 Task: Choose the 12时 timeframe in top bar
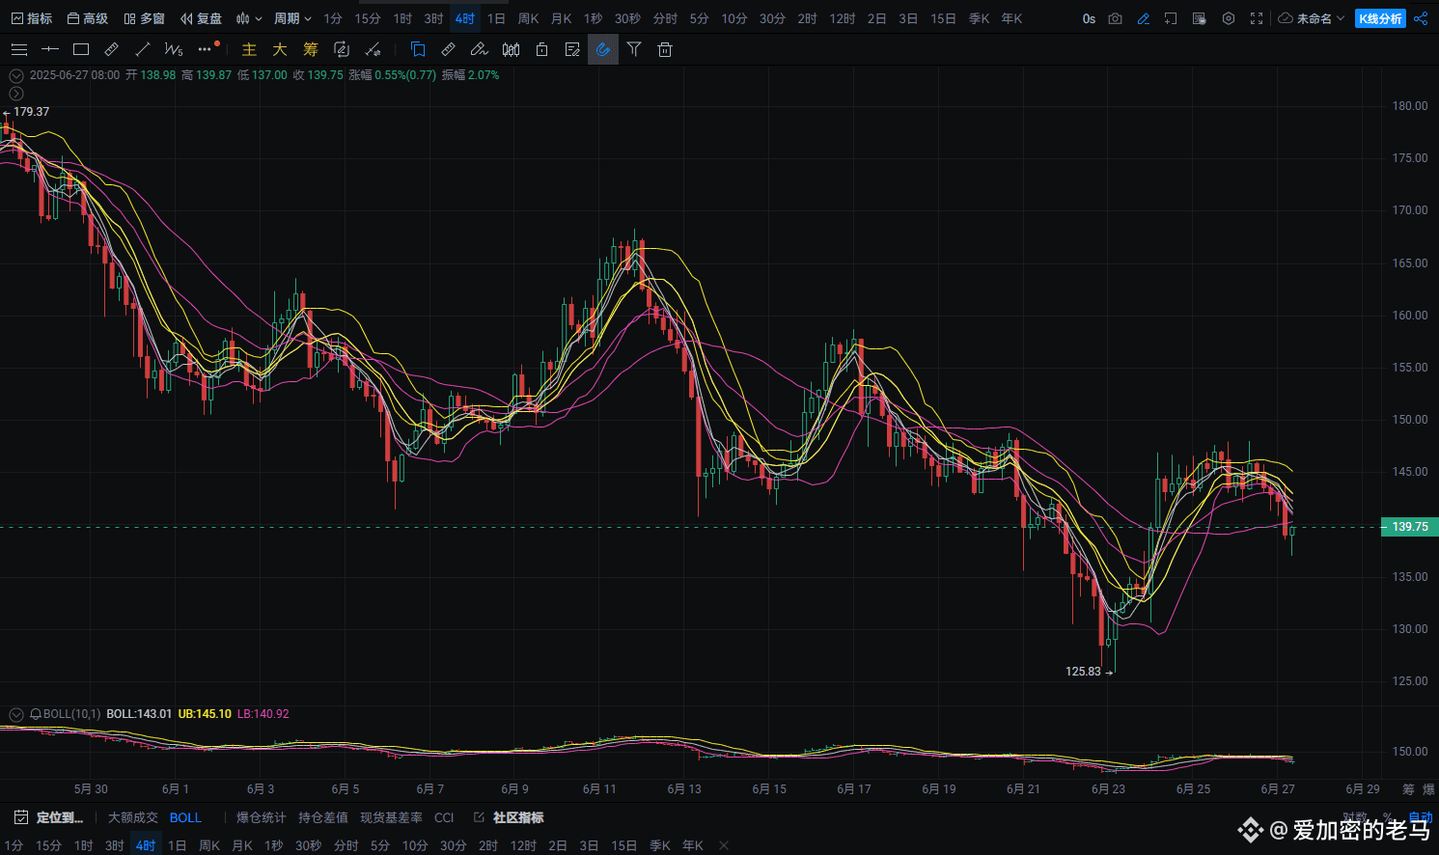coord(843,18)
